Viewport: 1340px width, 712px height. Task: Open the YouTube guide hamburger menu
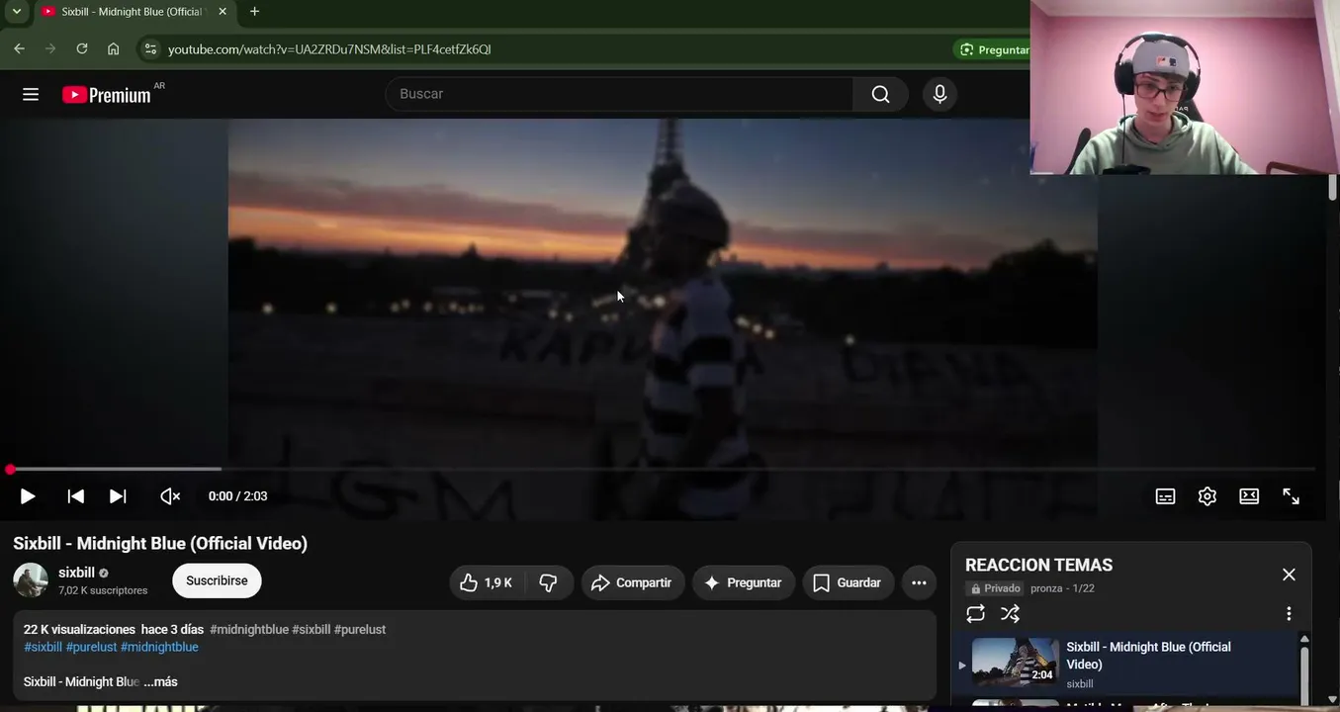[31, 94]
